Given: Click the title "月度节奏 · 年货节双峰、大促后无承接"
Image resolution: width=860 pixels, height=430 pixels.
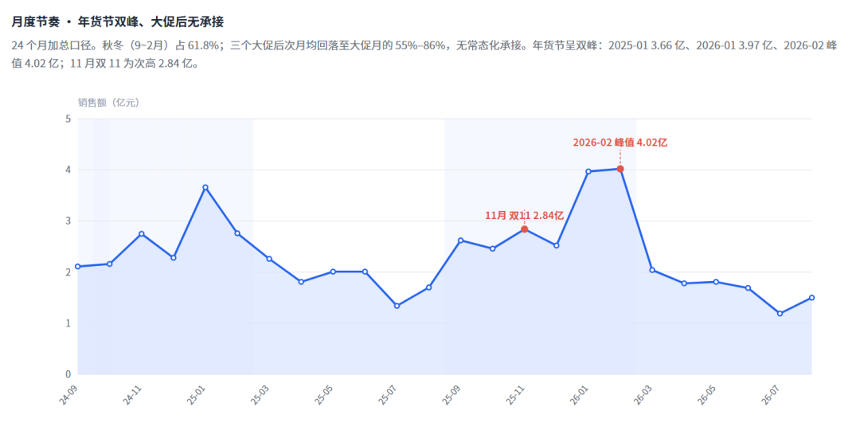Looking at the screenshot, I should tap(117, 22).
